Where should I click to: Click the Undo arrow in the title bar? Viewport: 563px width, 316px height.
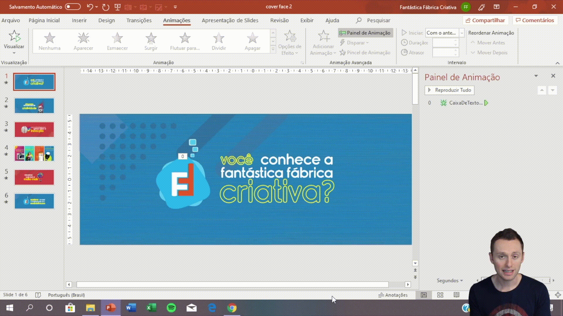[x=90, y=7]
